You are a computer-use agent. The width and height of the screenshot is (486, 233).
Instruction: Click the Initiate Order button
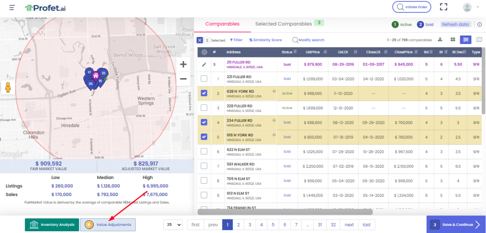point(411,7)
